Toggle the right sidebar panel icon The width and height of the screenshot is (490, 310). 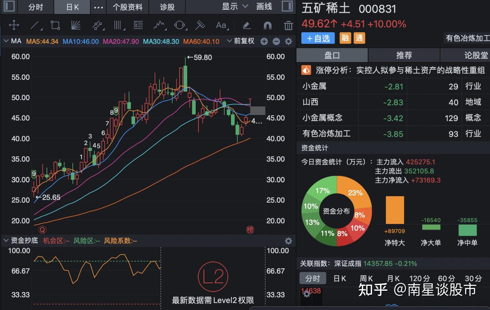point(287,6)
